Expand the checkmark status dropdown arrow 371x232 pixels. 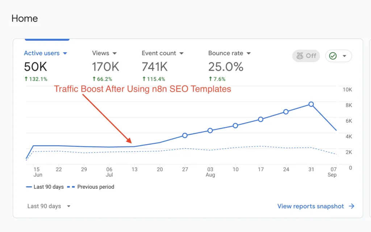coord(344,56)
